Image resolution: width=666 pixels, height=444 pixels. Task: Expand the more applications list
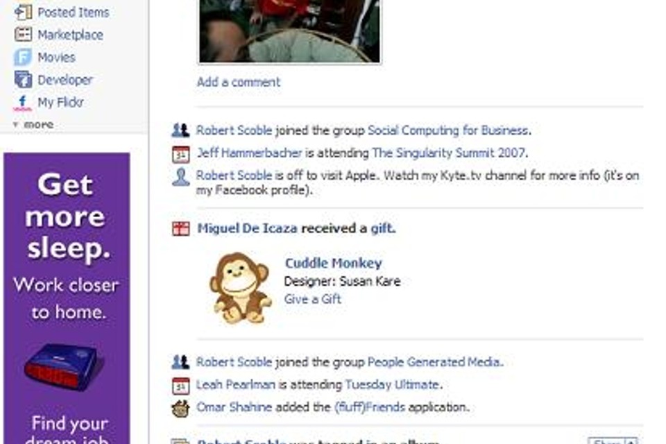click(33, 124)
